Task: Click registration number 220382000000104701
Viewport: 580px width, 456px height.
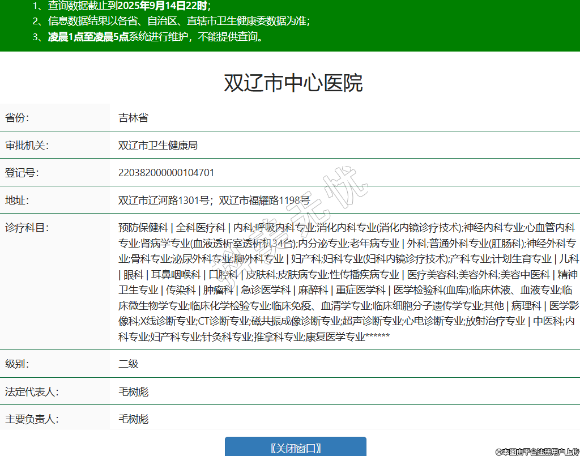Action: click(166, 173)
